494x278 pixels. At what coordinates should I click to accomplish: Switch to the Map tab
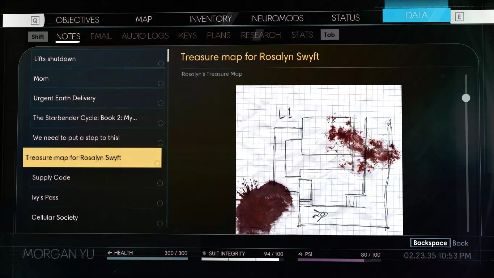click(144, 19)
